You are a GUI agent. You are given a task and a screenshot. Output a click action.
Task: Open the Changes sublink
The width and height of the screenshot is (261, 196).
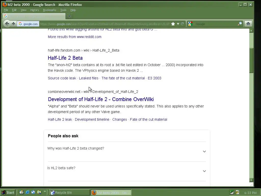120,119
